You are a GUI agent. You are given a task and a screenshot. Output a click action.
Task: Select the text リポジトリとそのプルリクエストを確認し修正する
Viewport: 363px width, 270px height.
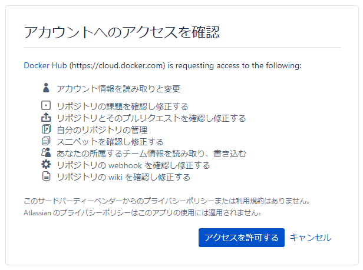tap(151, 118)
